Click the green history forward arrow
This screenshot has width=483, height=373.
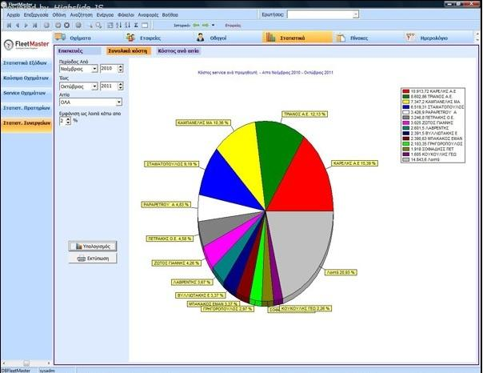point(206,26)
